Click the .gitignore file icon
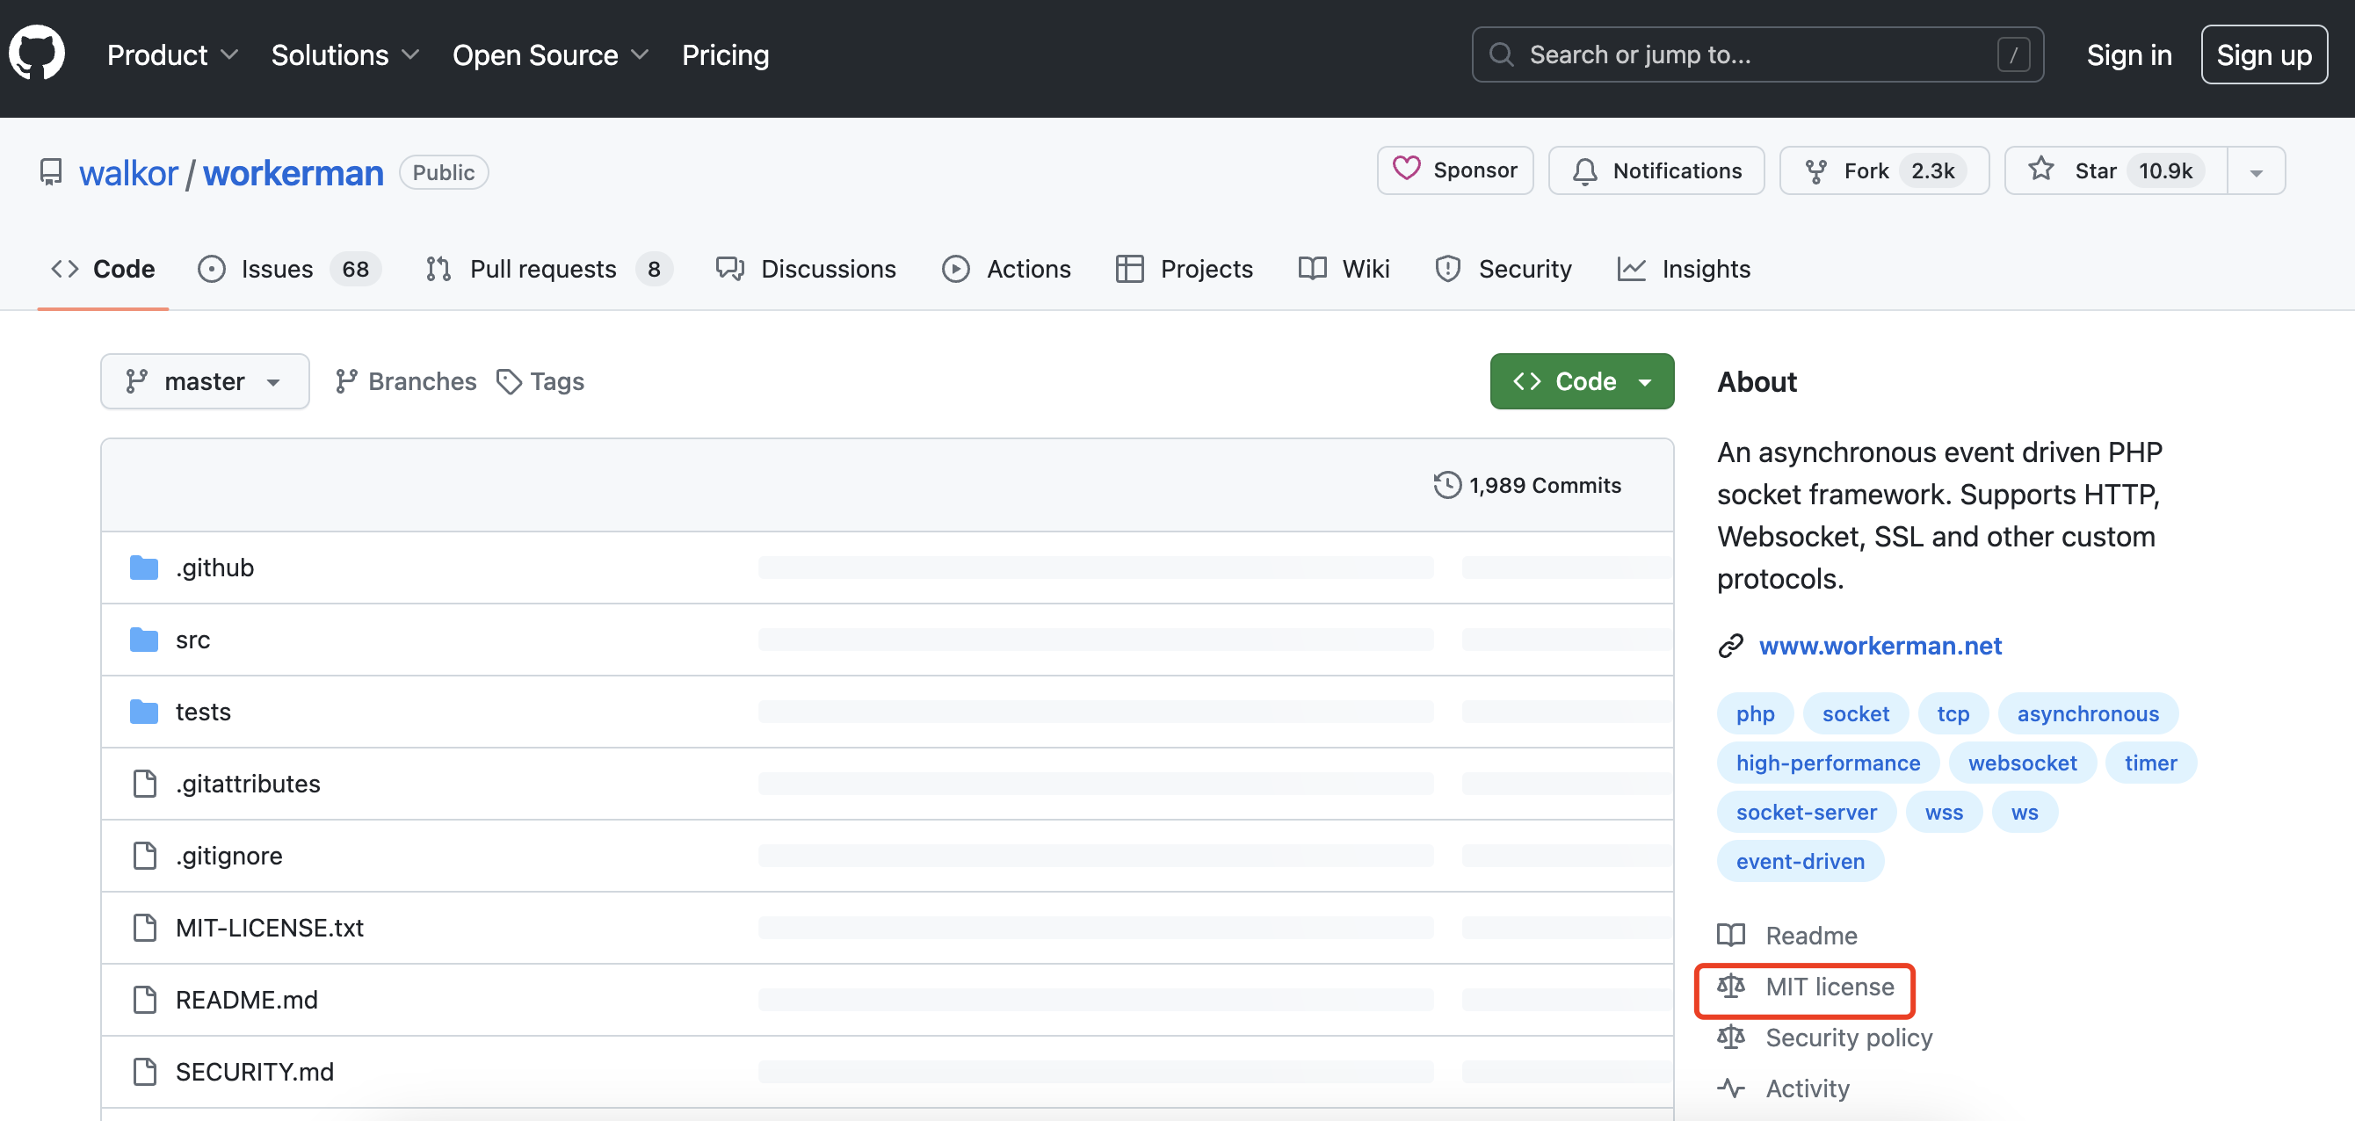Screen dimensions: 2355x1121 click(x=144, y=856)
